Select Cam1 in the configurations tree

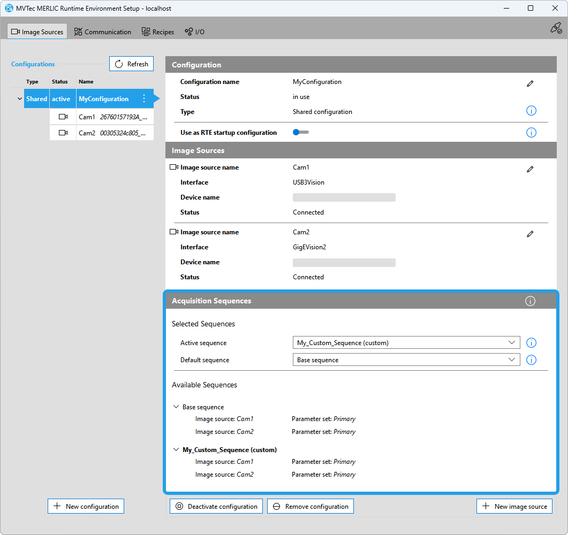click(x=102, y=117)
